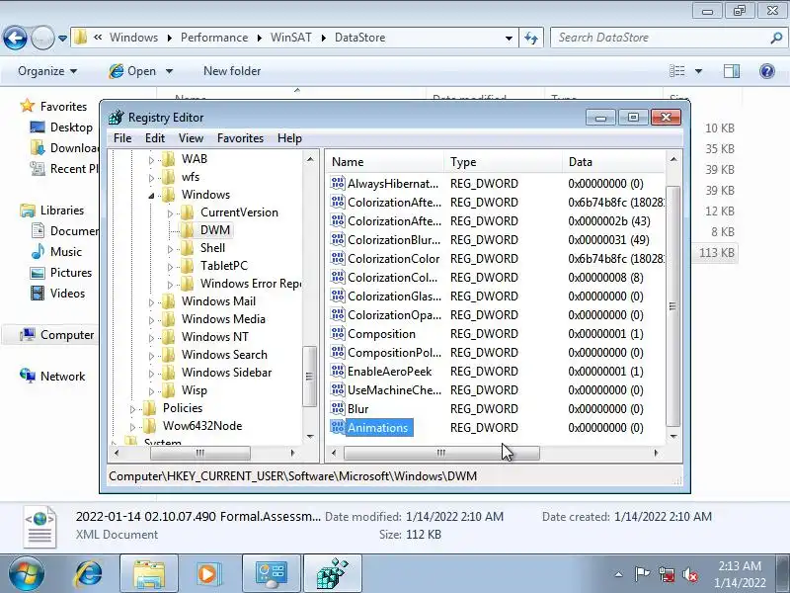790x593 pixels.
Task: Open the View menu in Registry Editor
Action: 191,138
